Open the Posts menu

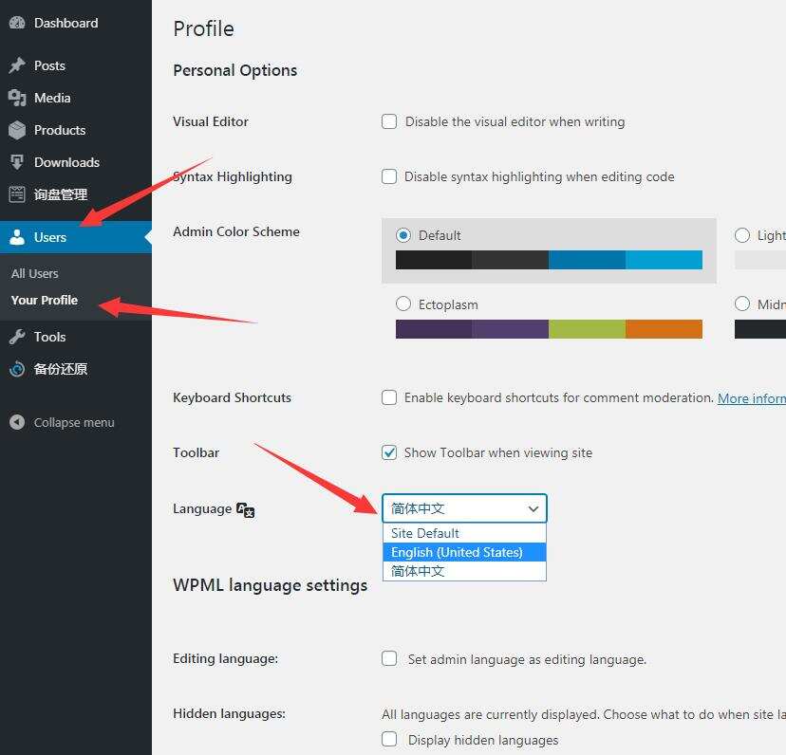pyautogui.click(x=76, y=65)
